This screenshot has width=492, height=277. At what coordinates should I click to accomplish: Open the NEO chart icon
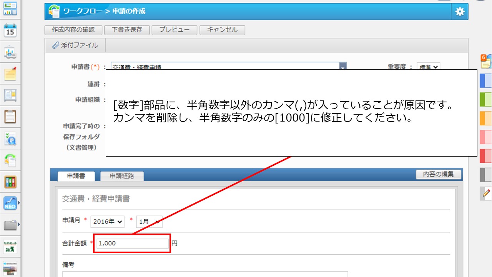point(10,203)
